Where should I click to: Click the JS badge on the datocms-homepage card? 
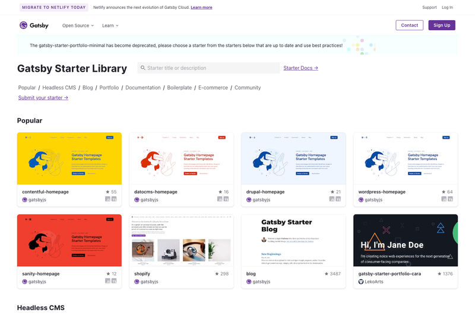tap(220, 199)
